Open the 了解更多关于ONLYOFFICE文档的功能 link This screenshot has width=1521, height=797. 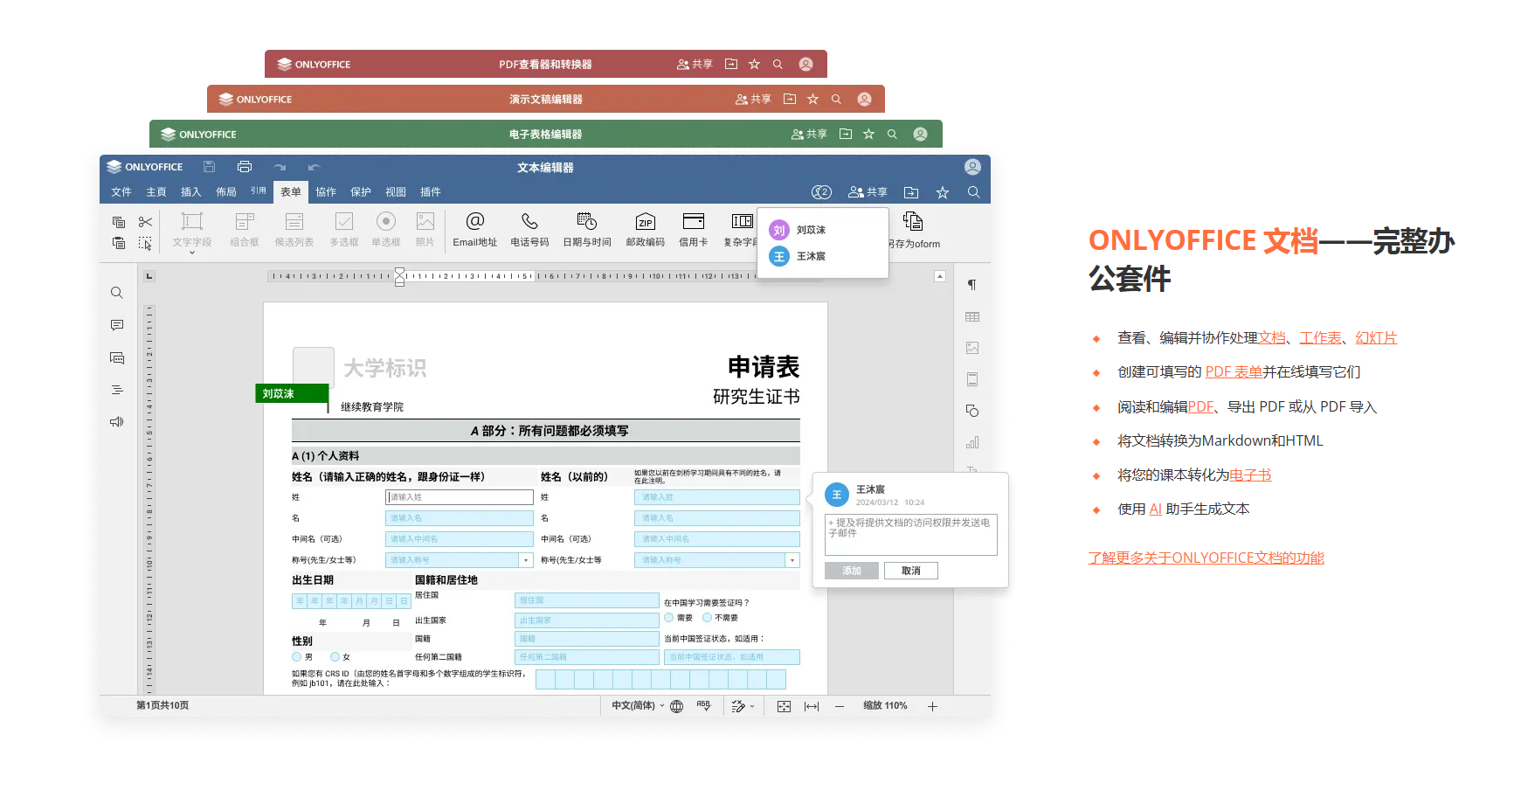click(x=1206, y=558)
